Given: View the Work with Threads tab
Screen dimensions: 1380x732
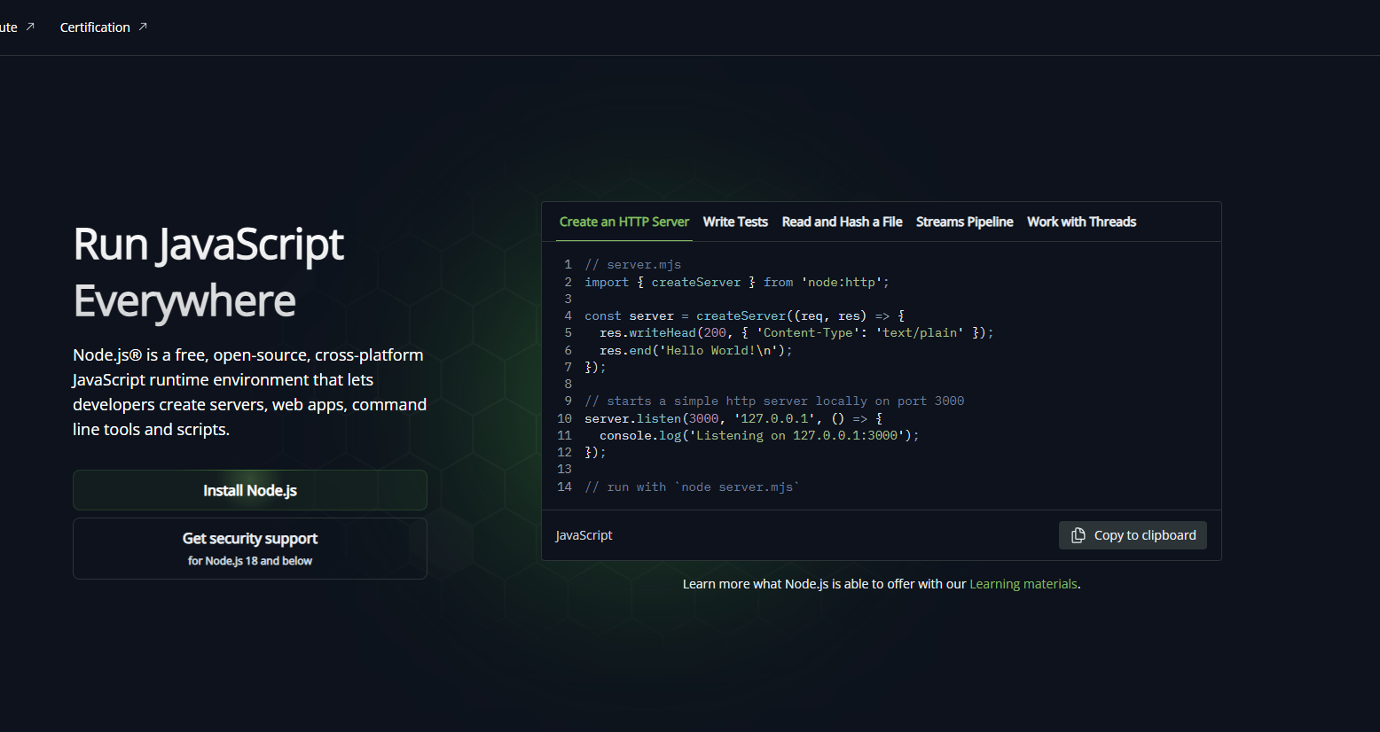Looking at the screenshot, I should (x=1081, y=222).
